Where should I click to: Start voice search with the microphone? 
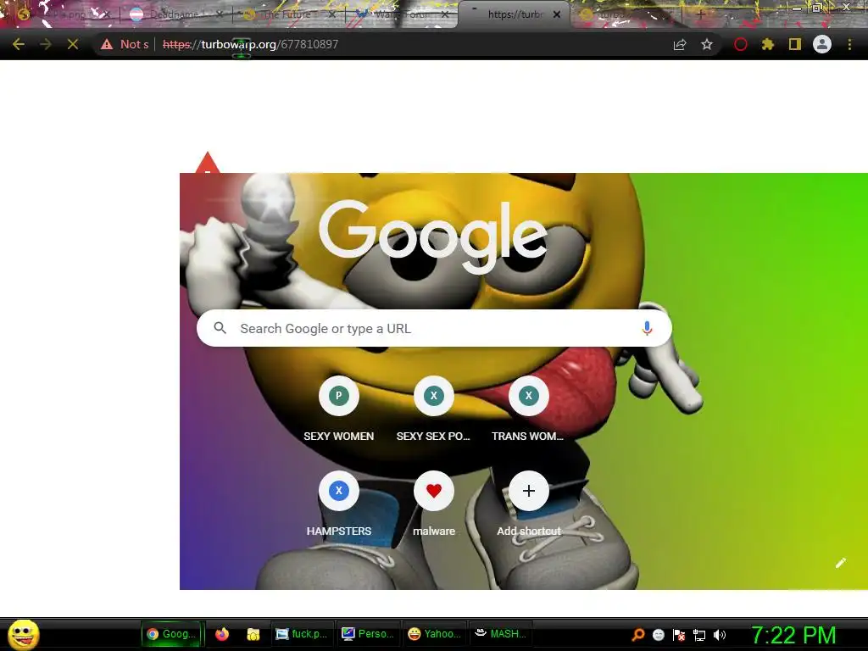click(647, 328)
